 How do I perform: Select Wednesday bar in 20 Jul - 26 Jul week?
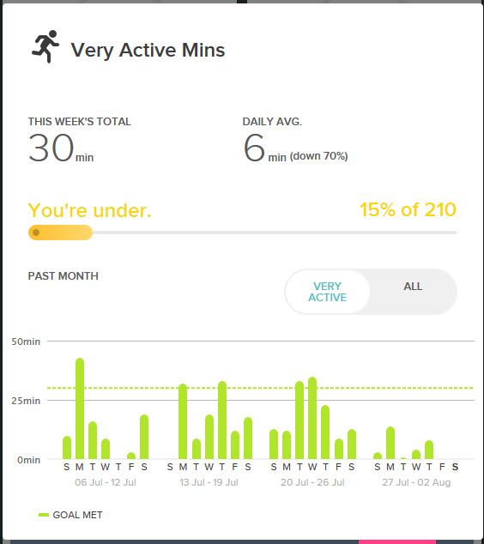(x=312, y=418)
